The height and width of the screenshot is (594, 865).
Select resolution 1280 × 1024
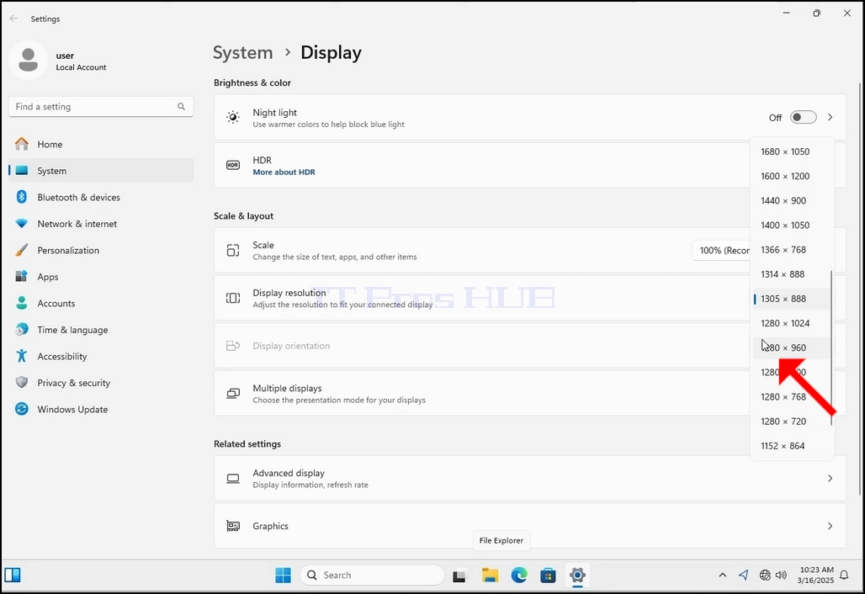(791, 323)
